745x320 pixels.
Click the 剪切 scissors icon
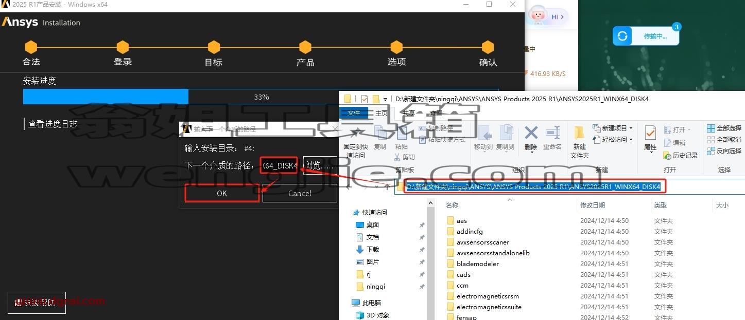(397, 157)
